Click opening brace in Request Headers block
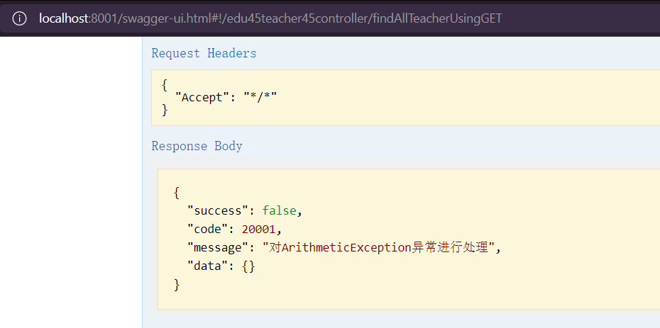The image size is (660, 328). point(165,84)
